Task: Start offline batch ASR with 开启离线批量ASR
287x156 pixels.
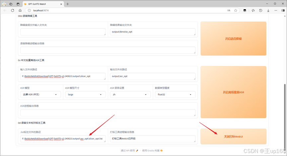Action: coord(233,92)
